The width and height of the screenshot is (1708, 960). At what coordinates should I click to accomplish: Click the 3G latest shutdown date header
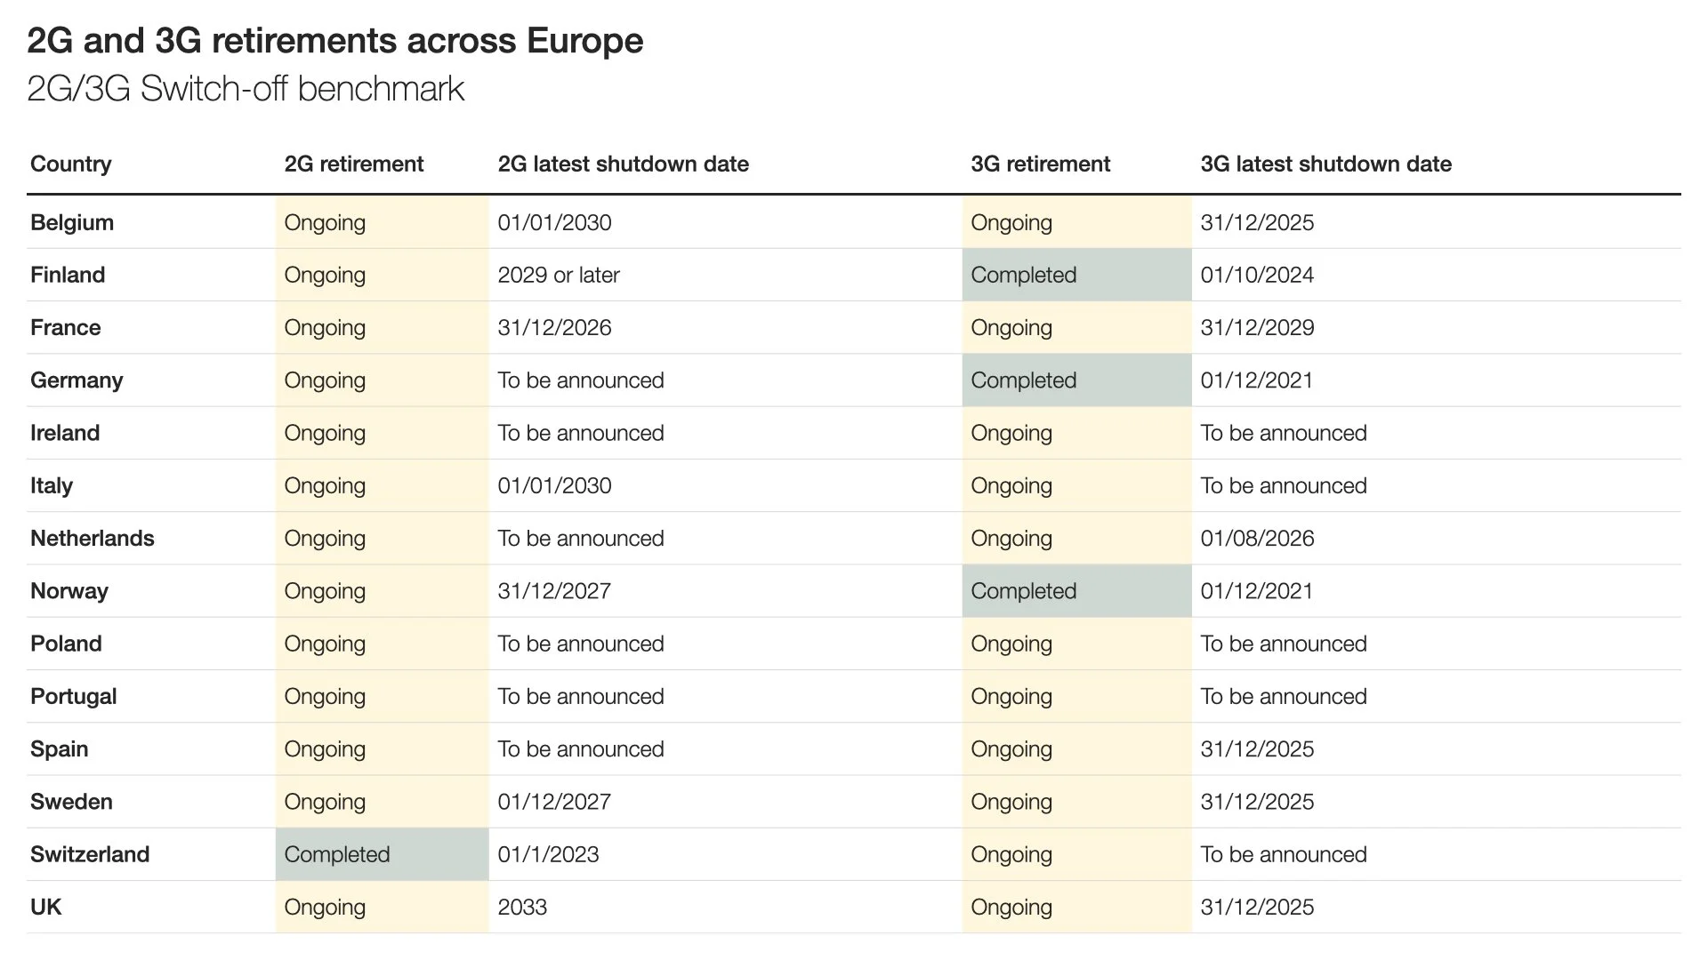click(1325, 164)
